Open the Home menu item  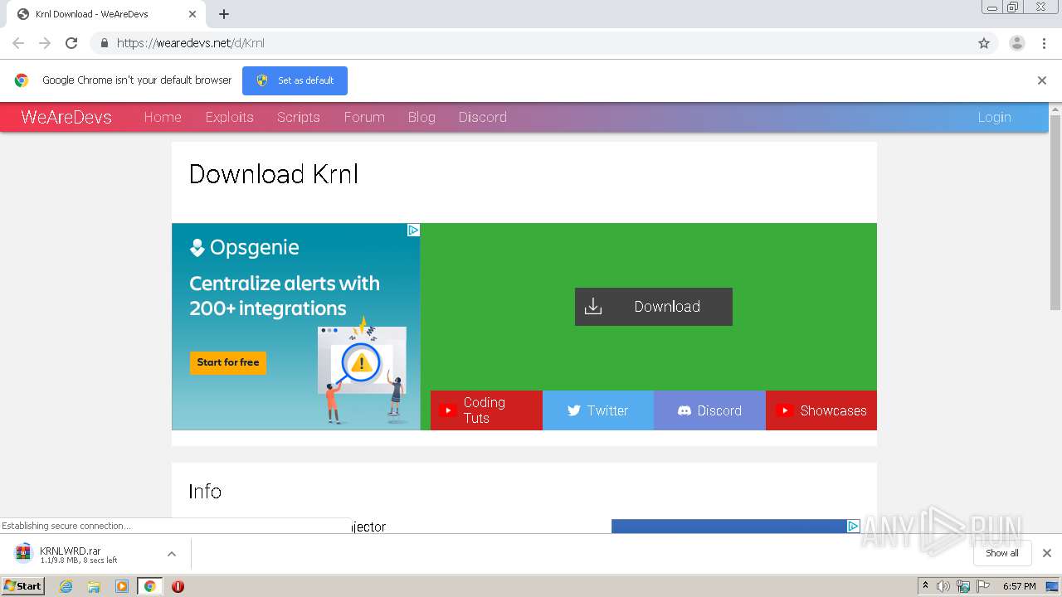click(x=163, y=117)
